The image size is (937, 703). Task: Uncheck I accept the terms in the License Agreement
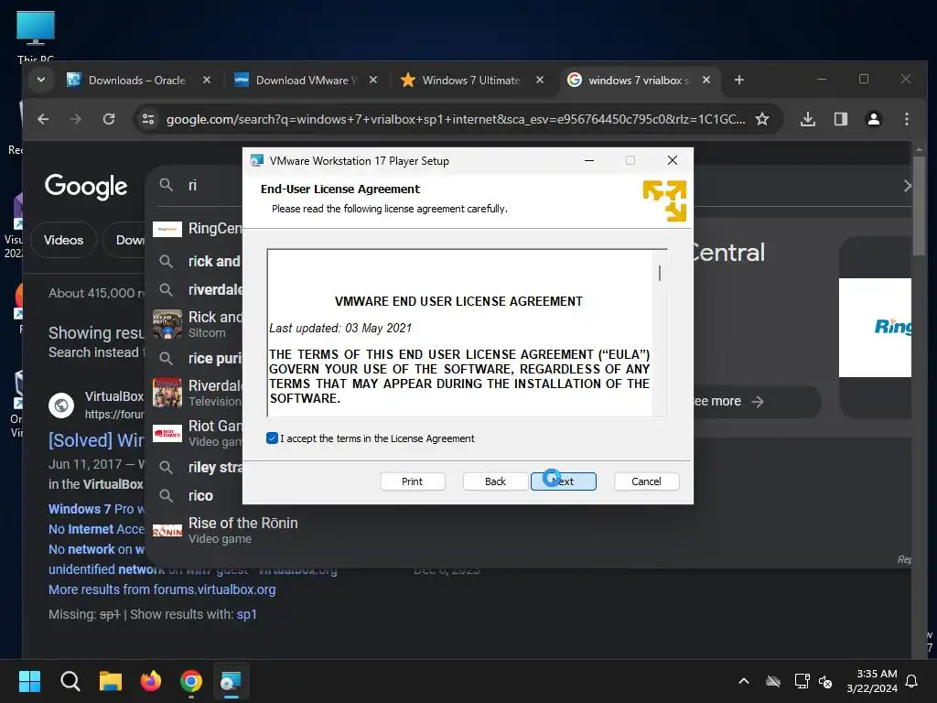272,438
